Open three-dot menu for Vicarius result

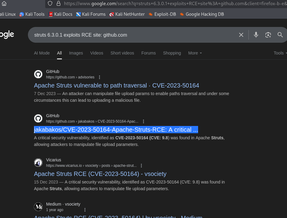point(141,166)
